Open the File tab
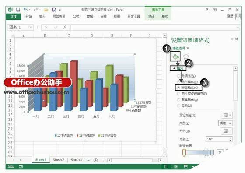The width and height of the screenshot is (245, 173). click(x=13, y=17)
